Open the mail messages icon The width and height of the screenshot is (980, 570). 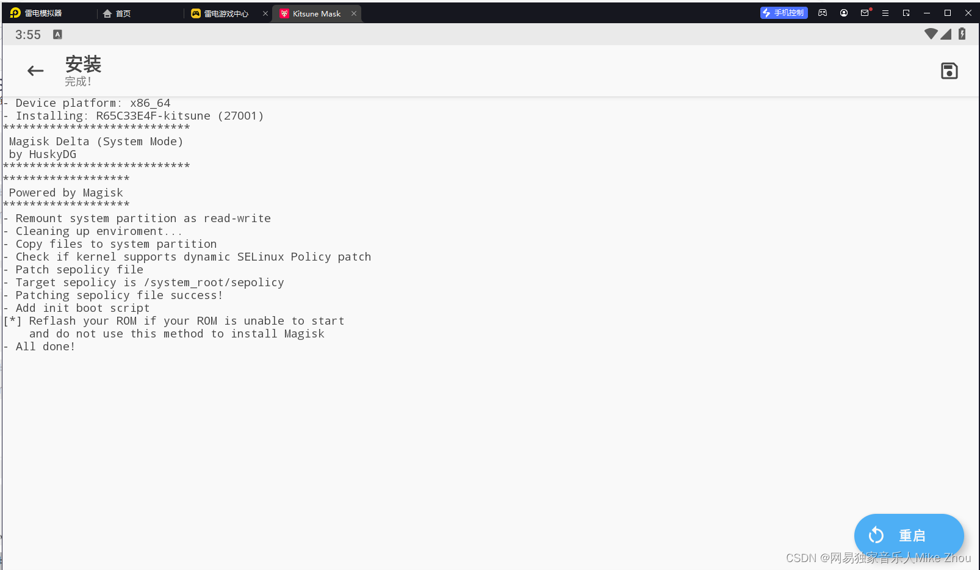(865, 13)
